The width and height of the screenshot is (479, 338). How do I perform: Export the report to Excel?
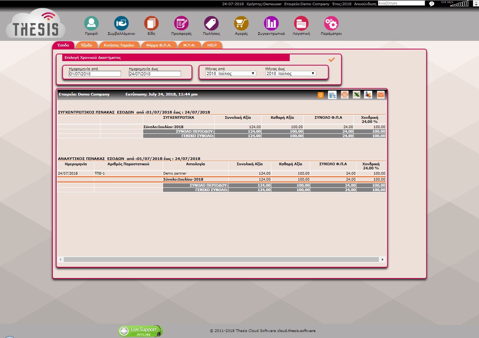tap(356, 95)
